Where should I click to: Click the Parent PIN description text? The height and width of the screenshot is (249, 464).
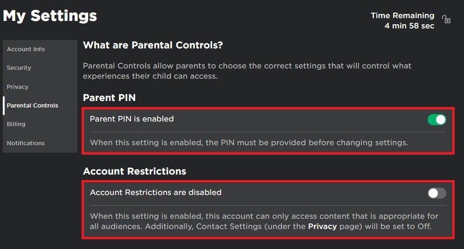[x=249, y=142]
